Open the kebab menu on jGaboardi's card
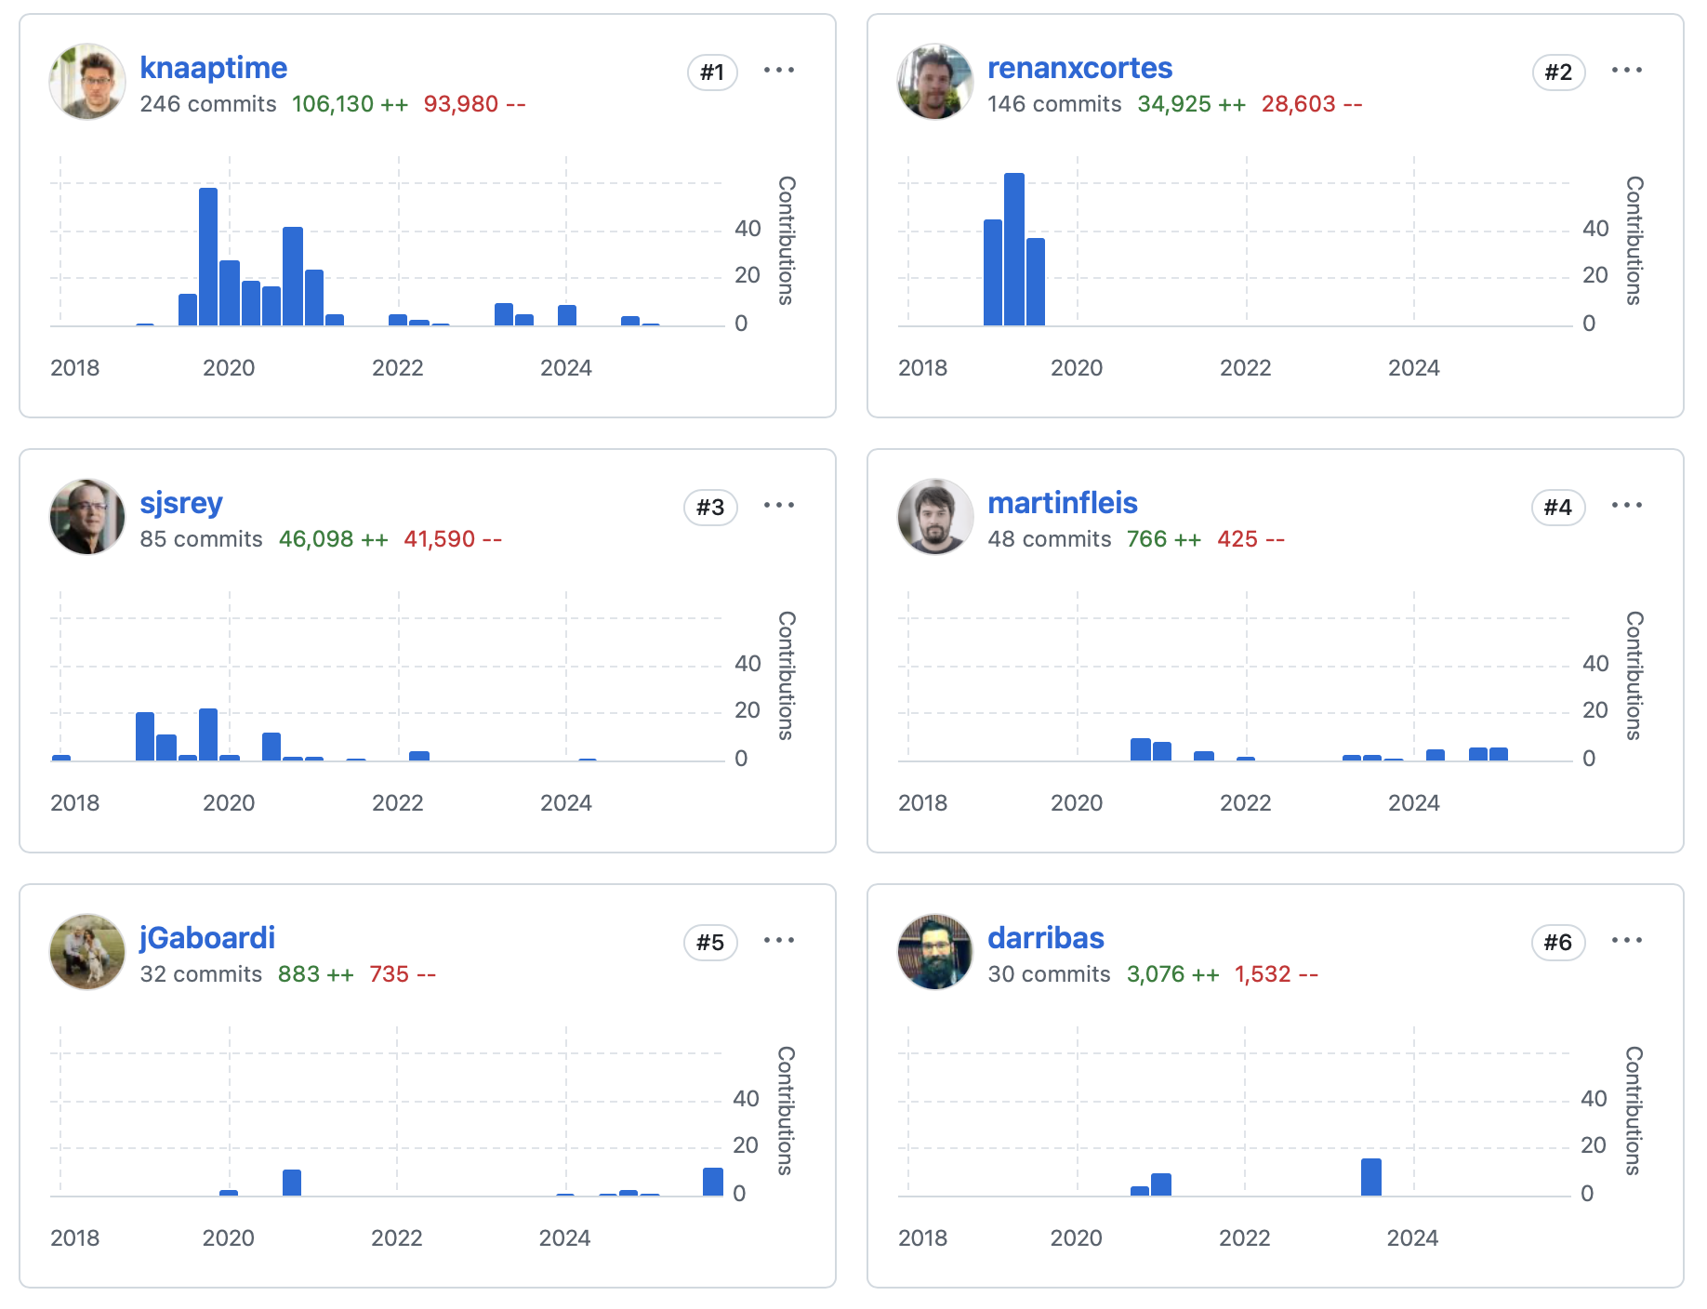This screenshot has height=1309, width=1707. 778,941
